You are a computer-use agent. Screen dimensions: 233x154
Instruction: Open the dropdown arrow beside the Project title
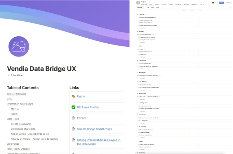(147, 2)
